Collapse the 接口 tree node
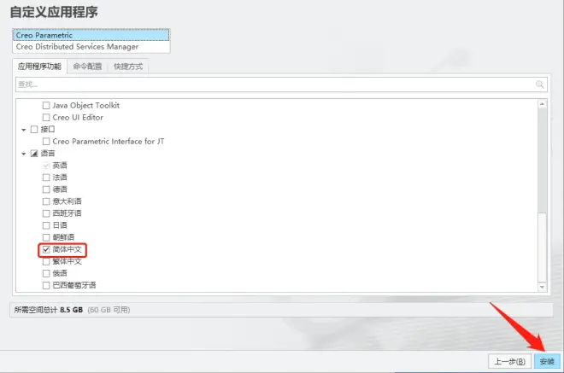564x373 pixels. [24, 130]
